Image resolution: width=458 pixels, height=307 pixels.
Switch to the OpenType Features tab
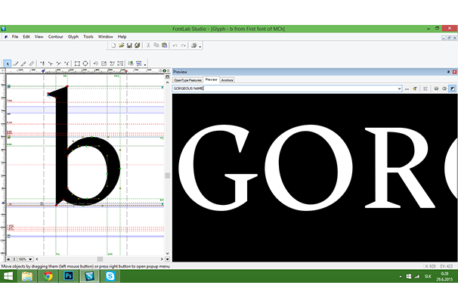click(187, 79)
